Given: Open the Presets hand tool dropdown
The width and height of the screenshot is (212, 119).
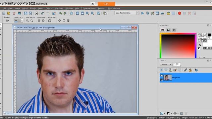Looking at the screenshot, I should coord(7,20).
